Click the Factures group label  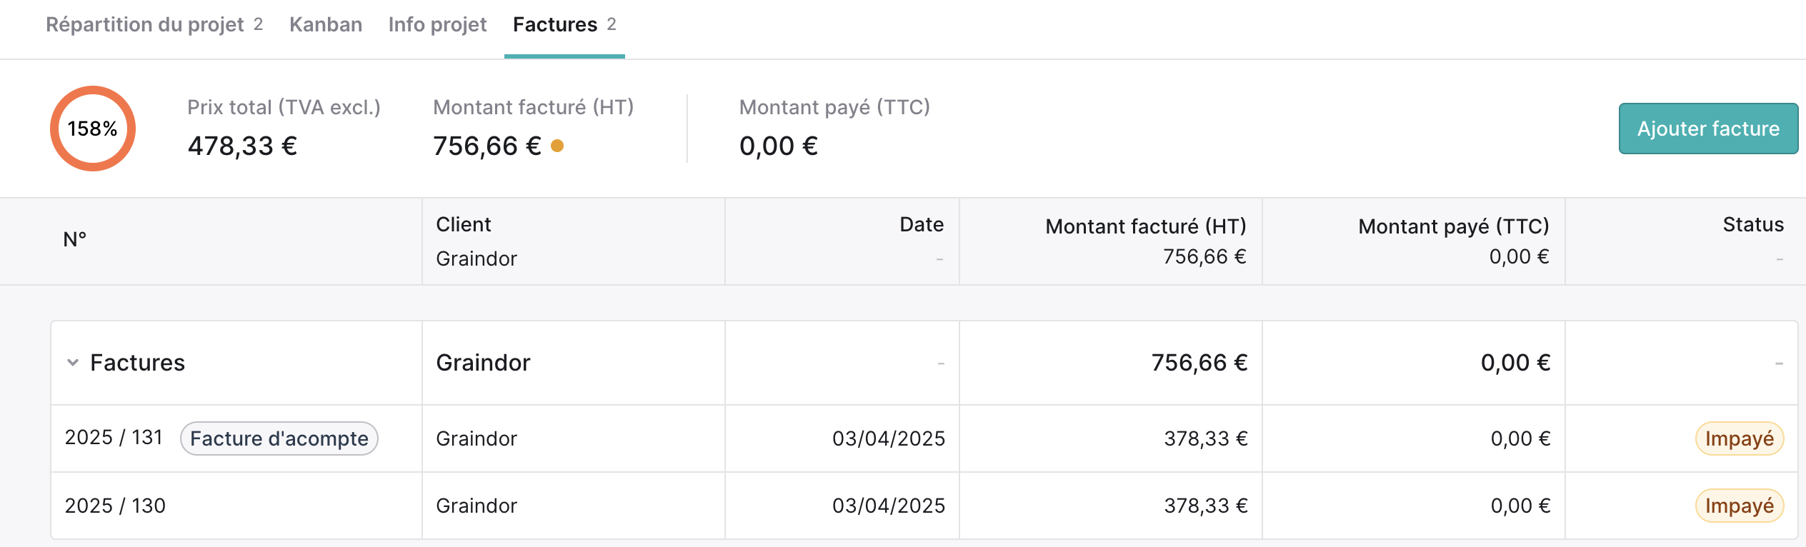coord(137,363)
